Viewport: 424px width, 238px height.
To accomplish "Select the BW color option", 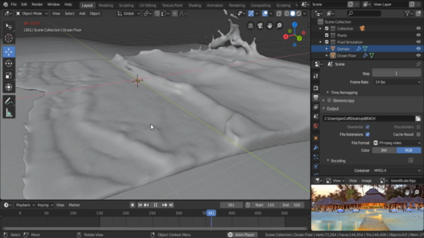I will [x=384, y=150].
